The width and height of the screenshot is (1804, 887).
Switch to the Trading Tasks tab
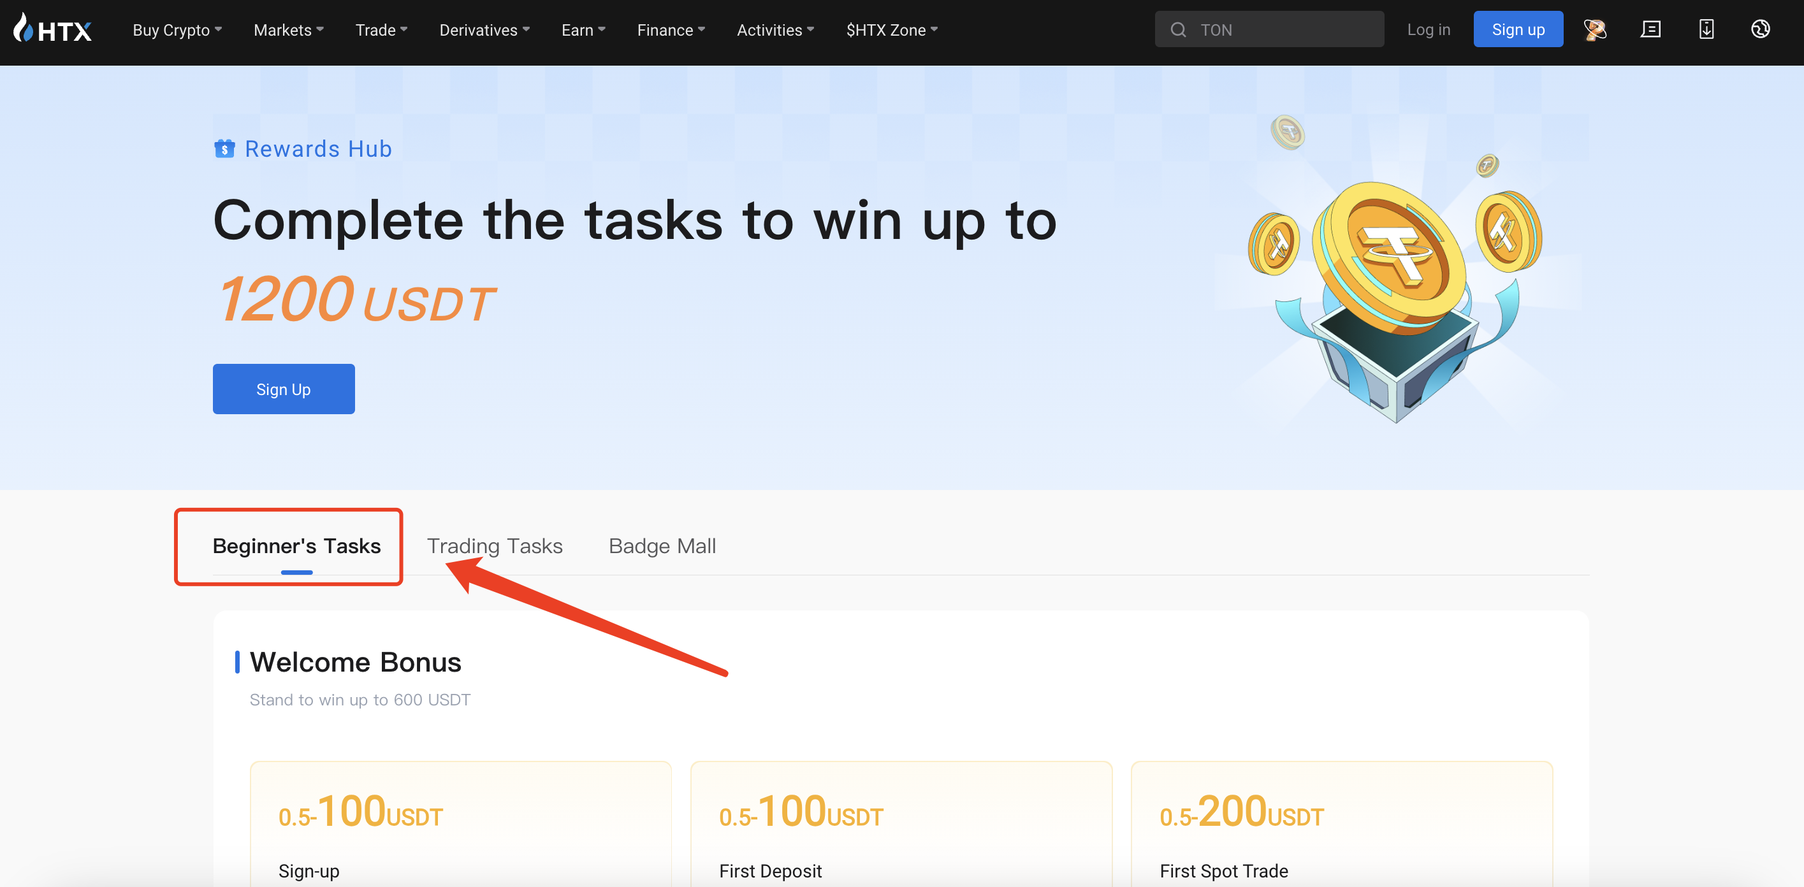[495, 546]
